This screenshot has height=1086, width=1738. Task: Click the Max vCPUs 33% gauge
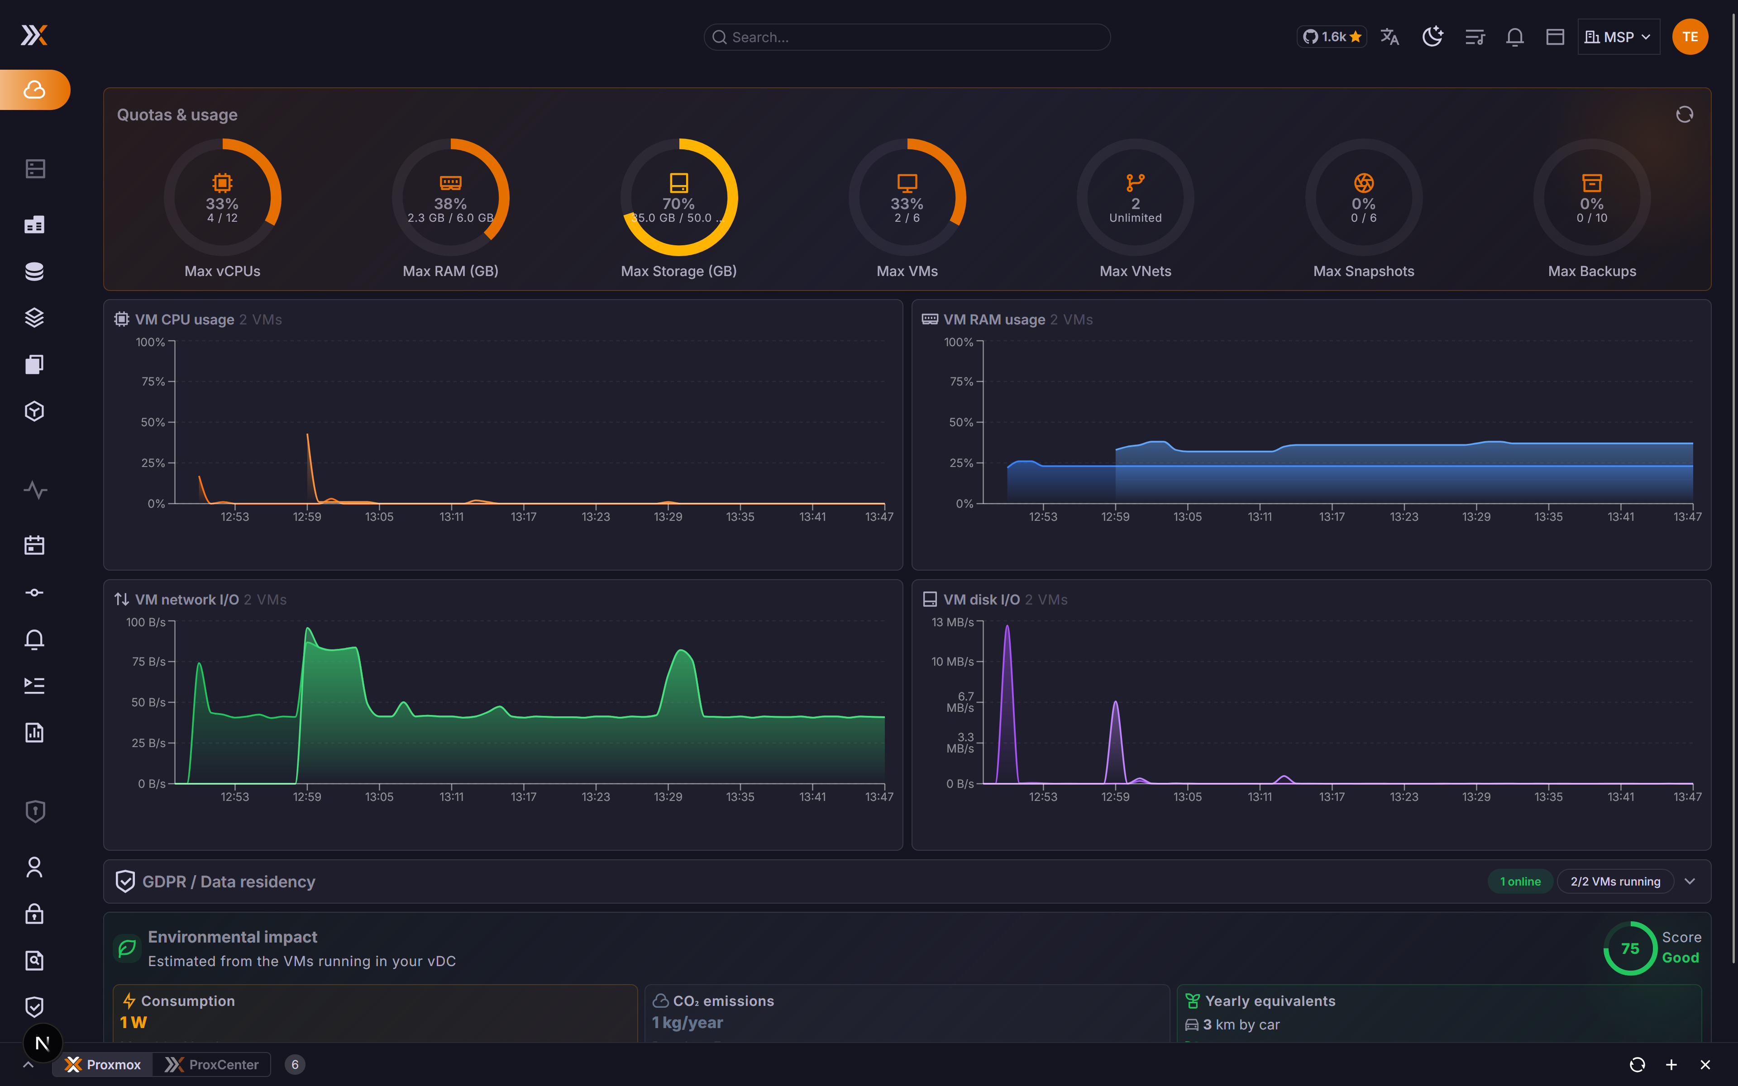[x=223, y=198]
